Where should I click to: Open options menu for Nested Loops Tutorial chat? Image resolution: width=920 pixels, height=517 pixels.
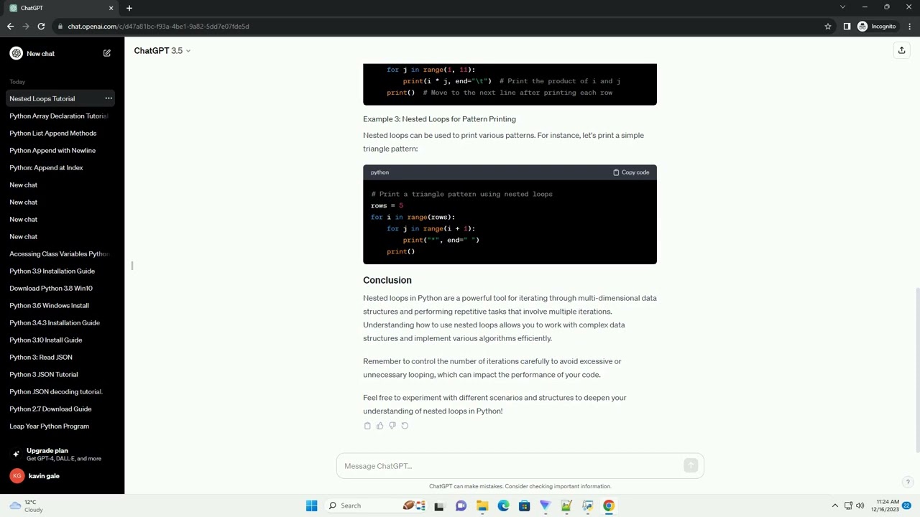[109, 98]
